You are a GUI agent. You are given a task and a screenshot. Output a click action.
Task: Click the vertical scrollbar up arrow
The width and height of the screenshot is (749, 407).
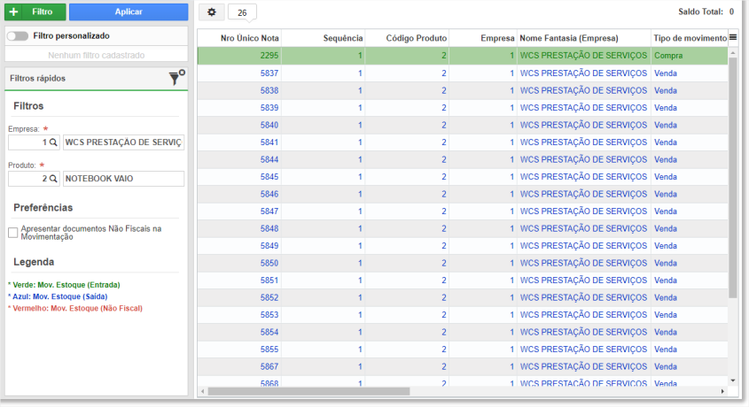coord(733,53)
